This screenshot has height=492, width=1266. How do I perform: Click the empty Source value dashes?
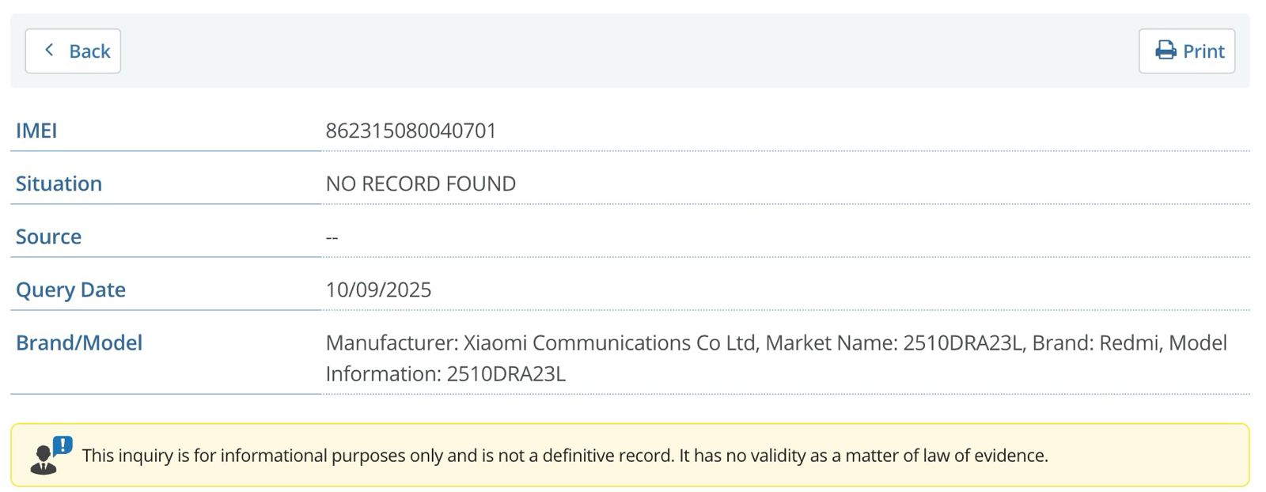[332, 237]
